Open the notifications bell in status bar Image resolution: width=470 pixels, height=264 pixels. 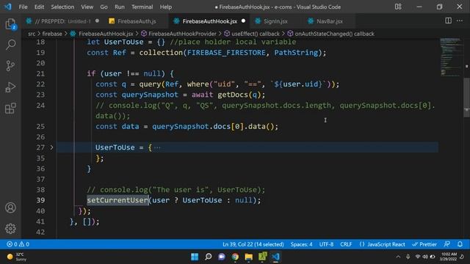coord(460,244)
